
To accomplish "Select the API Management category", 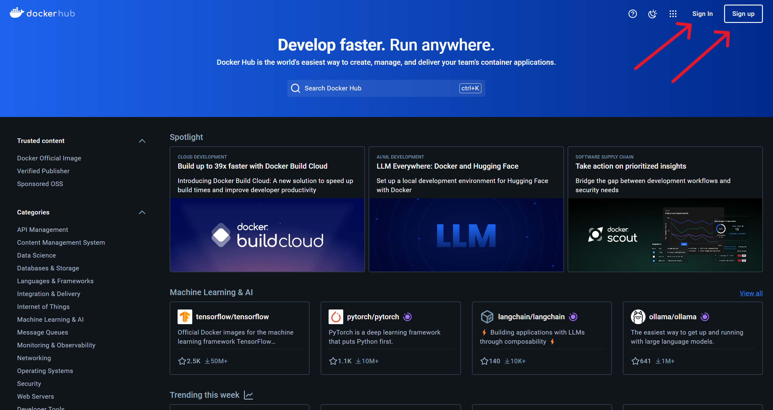I will (x=42, y=230).
